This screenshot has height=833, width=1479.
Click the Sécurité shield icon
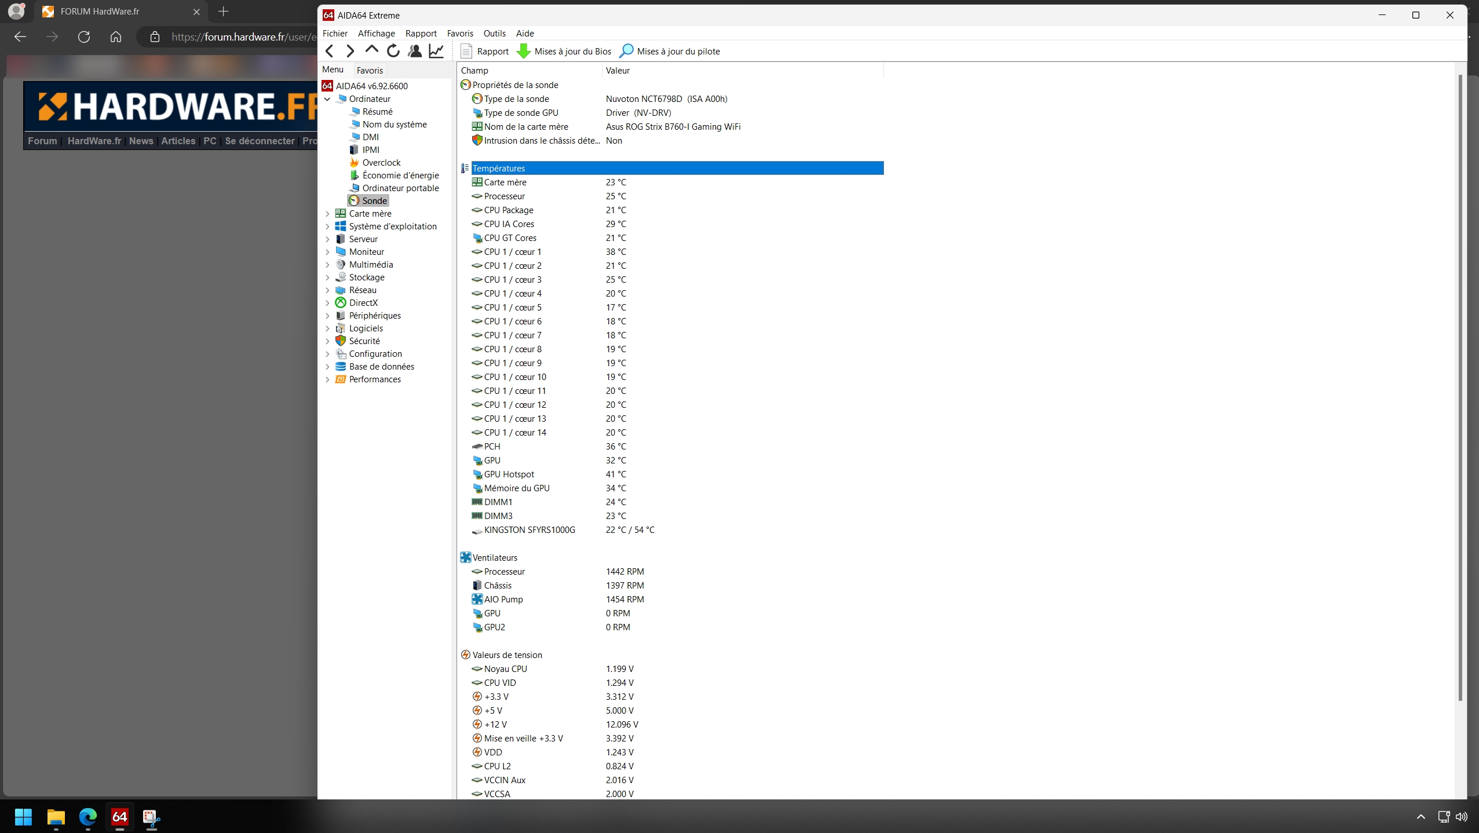point(341,341)
